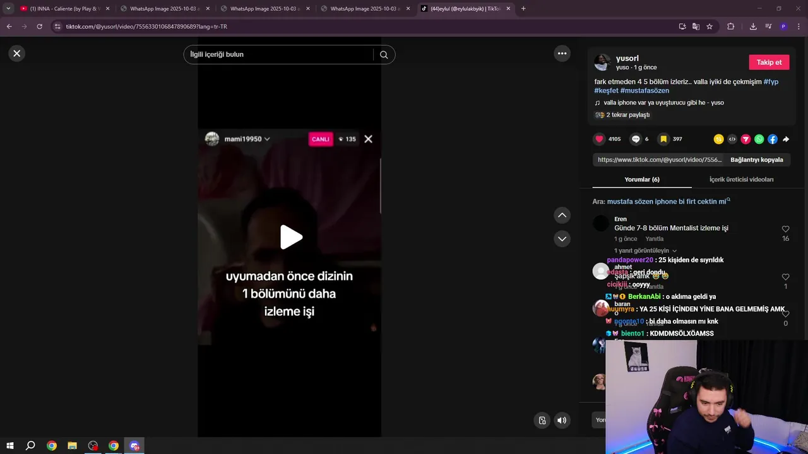Go back in browser history
The image size is (808, 454).
(9, 26)
